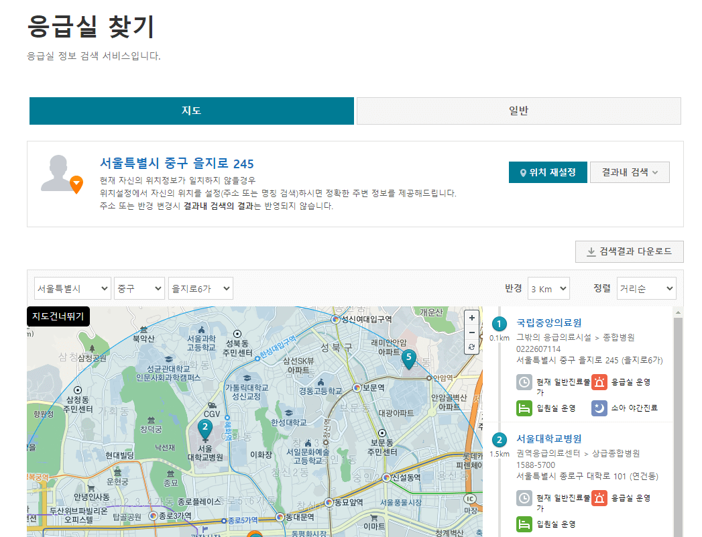This screenshot has height=537, width=702.
Task: Click the user location avatar icon
Action: (x=61, y=174)
